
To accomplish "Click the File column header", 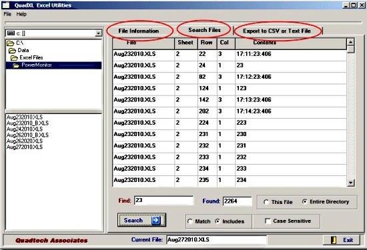I will [x=143, y=43].
